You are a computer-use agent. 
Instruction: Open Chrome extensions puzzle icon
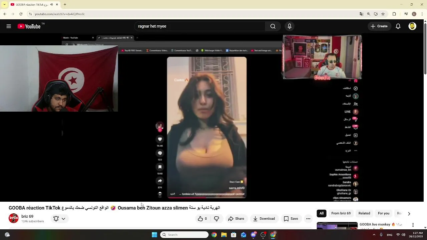[394, 14]
